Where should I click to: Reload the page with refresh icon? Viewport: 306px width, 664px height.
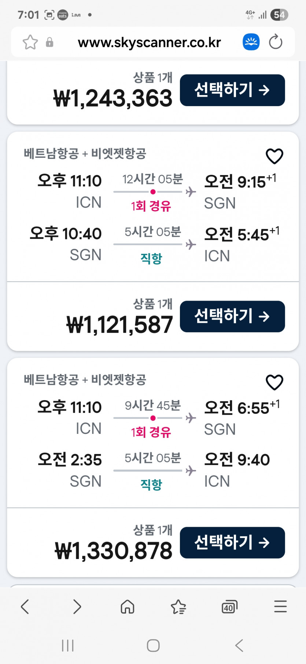pyautogui.click(x=276, y=42)
